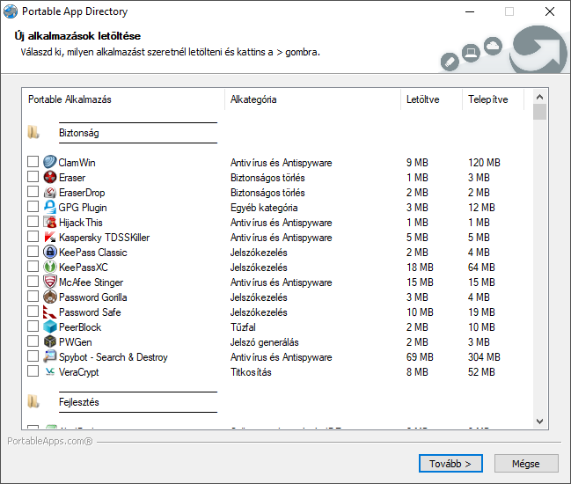Click the McAfee Stinger shield icon

coord(50,282)
